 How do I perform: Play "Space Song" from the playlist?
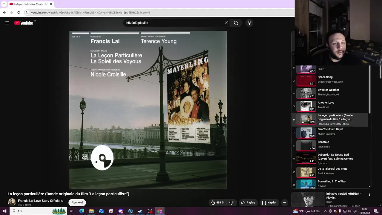point(330,81)
